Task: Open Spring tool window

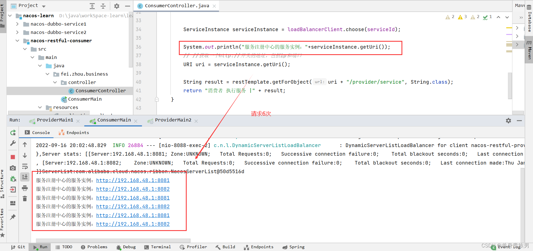Action: click(x=293, y=247)
